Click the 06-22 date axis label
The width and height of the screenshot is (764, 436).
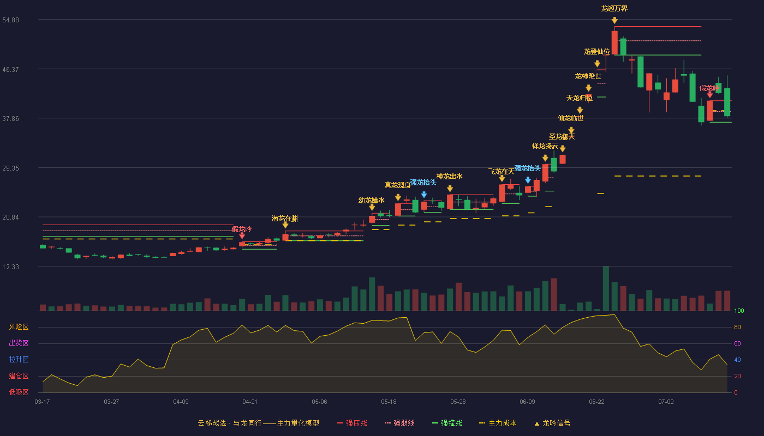pos(596,402)
